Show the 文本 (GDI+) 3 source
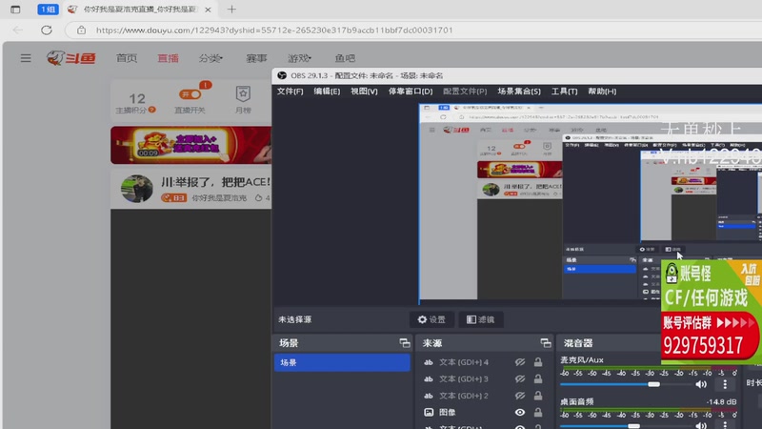 point(520,378)
